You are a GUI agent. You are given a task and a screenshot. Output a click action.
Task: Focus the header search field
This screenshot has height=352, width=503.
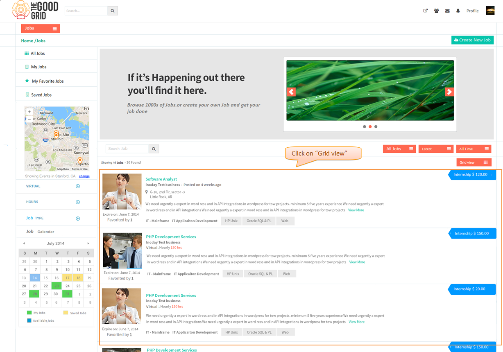pyautogui.click(x=86, y=11)
